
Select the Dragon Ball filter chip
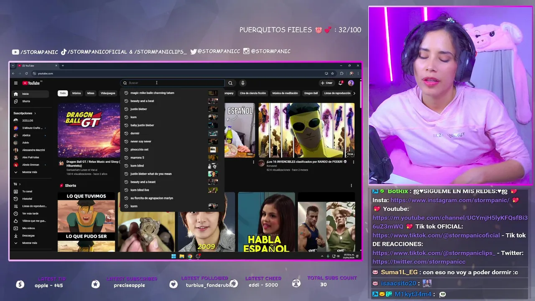(x=311, y=93)
